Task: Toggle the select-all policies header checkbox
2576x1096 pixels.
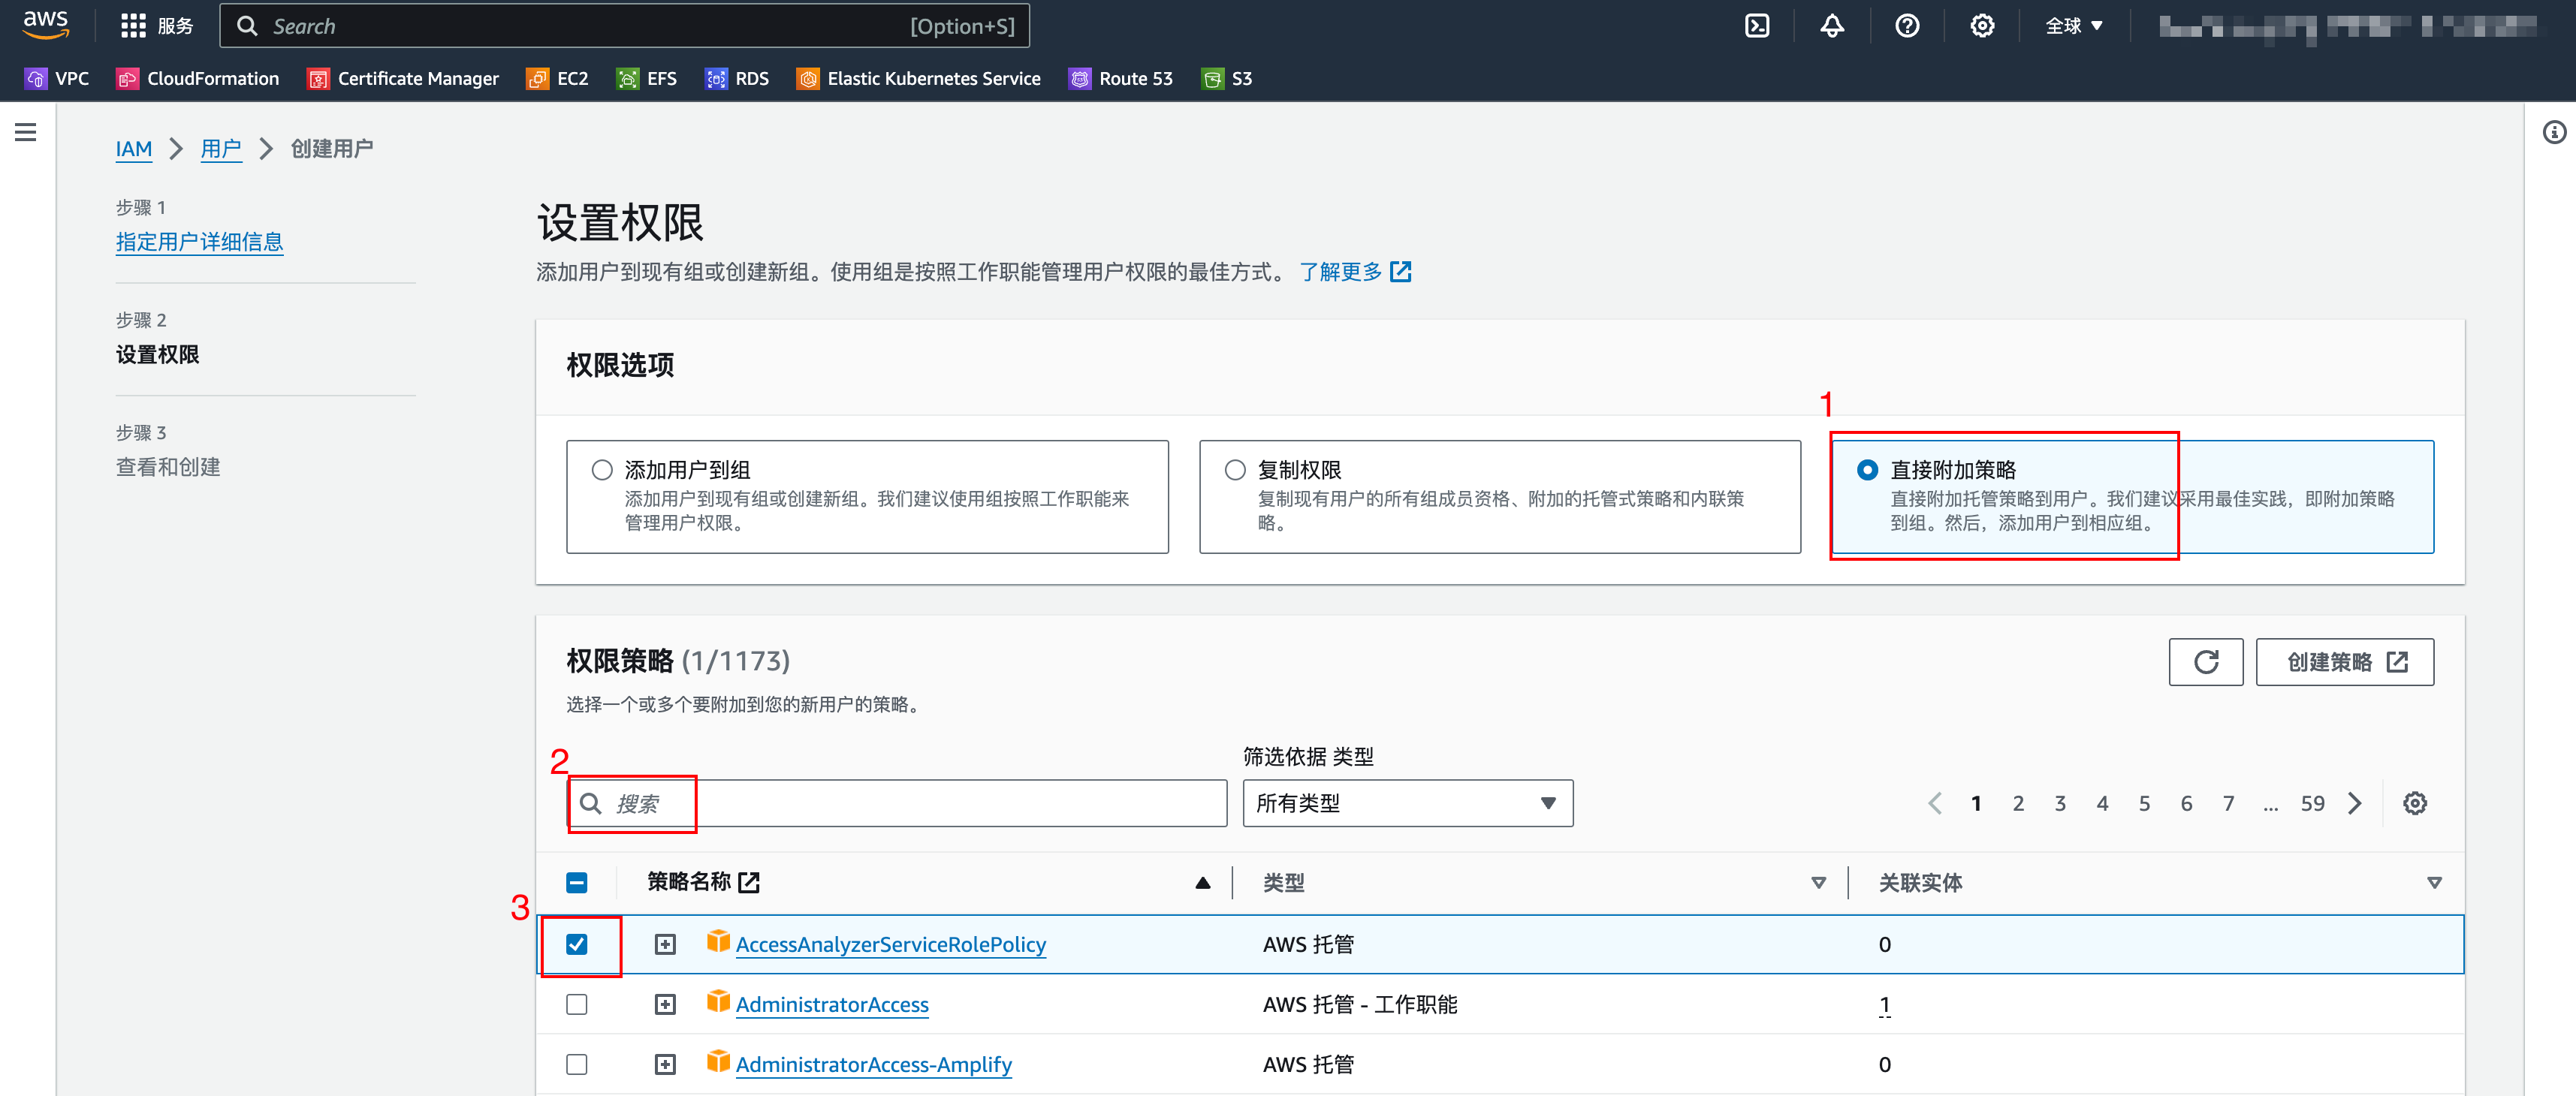Action: click(577, 882)
